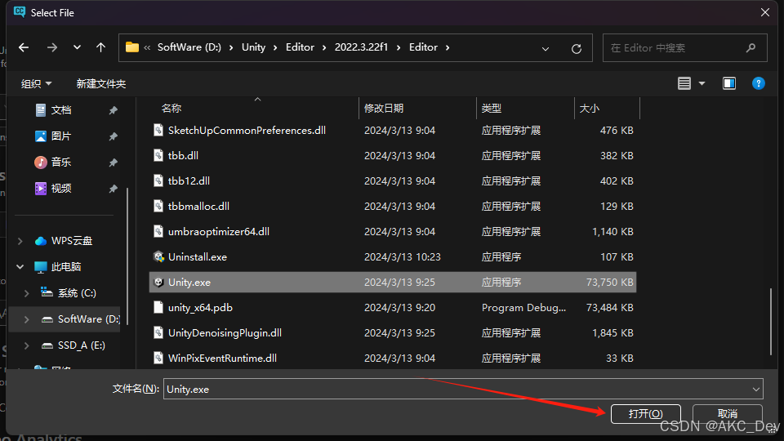Screen dimensions: 784x441
Task: Sort by the 大小 column header
Action: 589,108
